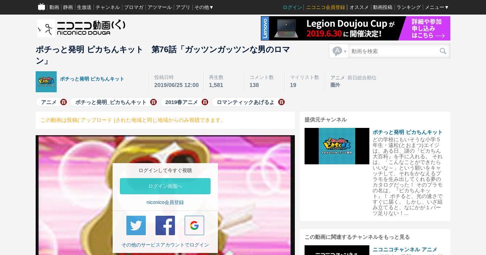
Task: Click niconico会員登録 link in login box
Action: (165, 202)
